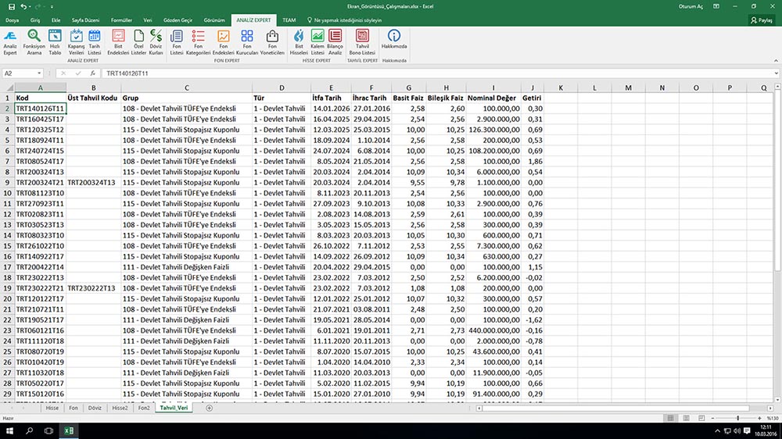Click the vertical scrollbar down arrow
Image resolution: width=782 pixels, height=439 pixels.
777,400
